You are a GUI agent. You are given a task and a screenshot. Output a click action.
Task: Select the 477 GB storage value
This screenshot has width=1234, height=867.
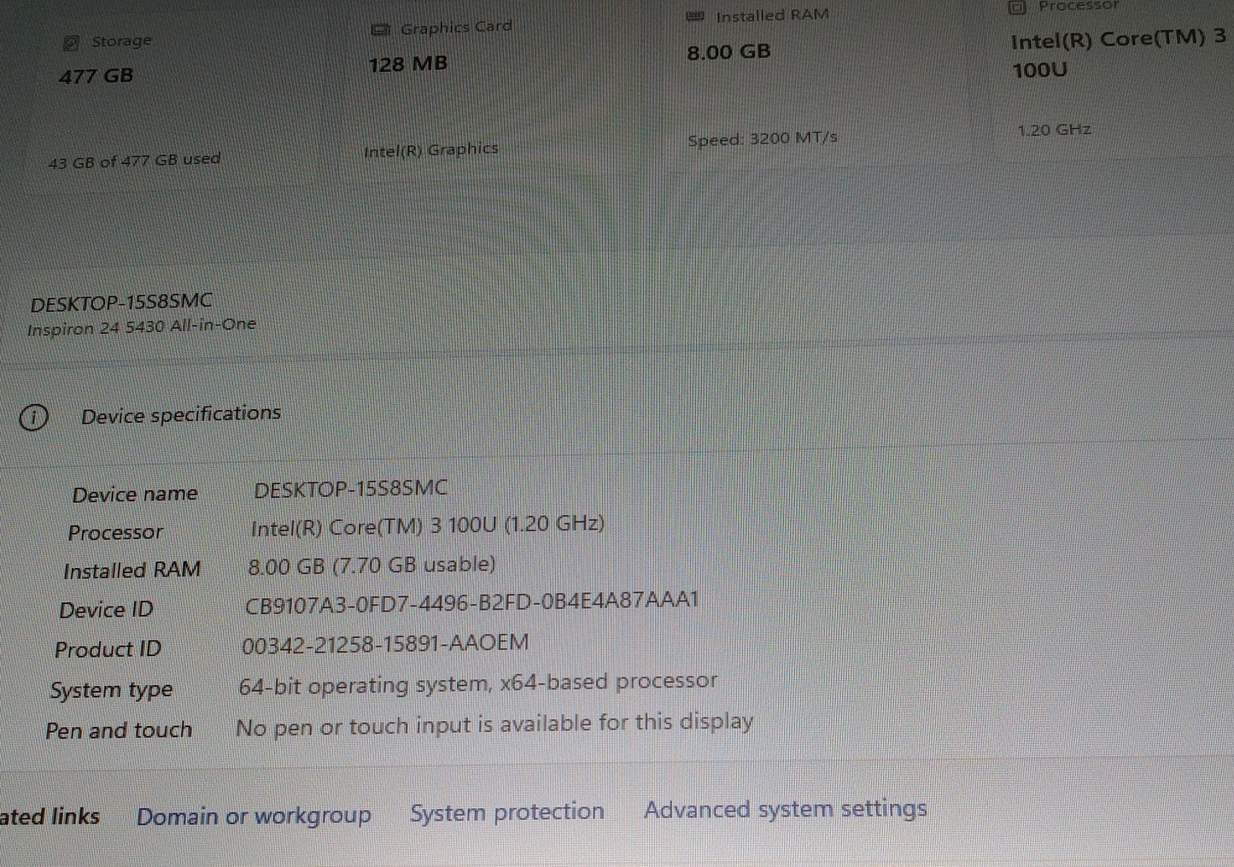pos(96,76)
